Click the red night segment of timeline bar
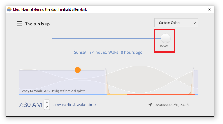Screen dimensions: 223x124 point(161,94)
